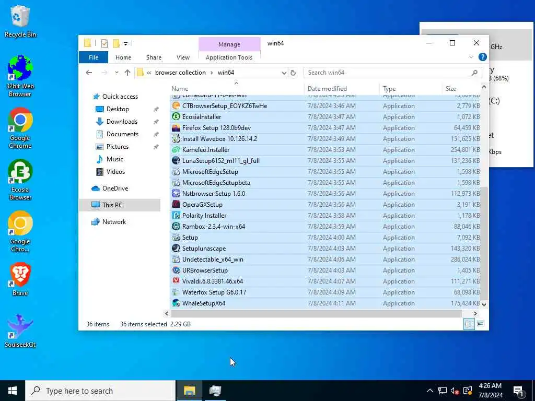Click the File Explorer taskbar icon
535x401 pixels.
click(189, 391)
